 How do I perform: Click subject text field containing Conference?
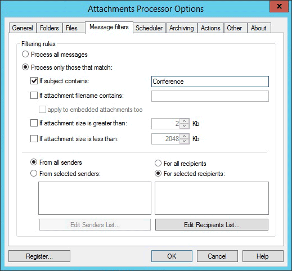point(210,82)
